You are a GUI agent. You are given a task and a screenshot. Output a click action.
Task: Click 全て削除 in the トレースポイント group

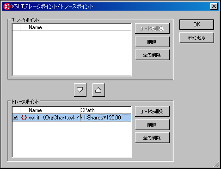(x=152, y=138)
